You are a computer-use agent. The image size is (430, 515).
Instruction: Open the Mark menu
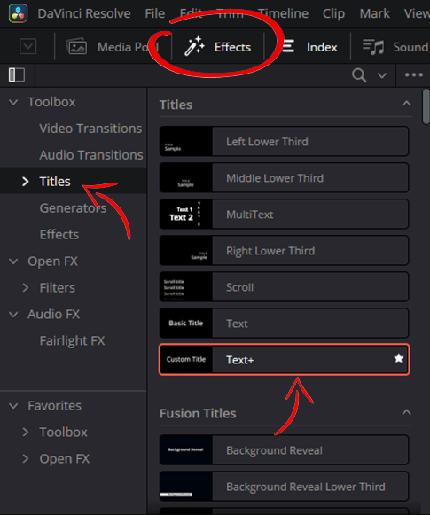(374, 13)
